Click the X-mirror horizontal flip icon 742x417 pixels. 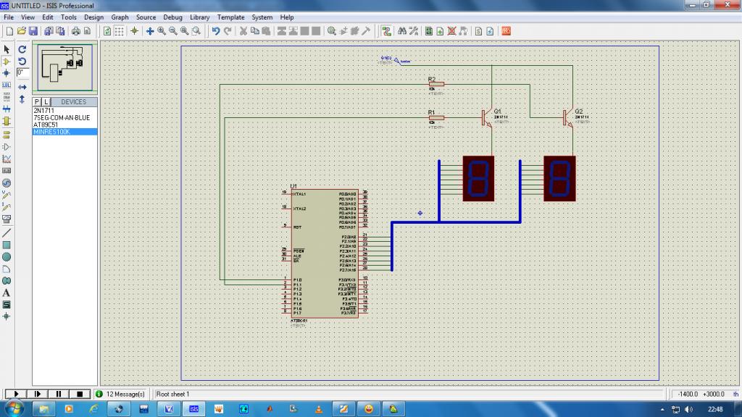click(x=22, y=86)
